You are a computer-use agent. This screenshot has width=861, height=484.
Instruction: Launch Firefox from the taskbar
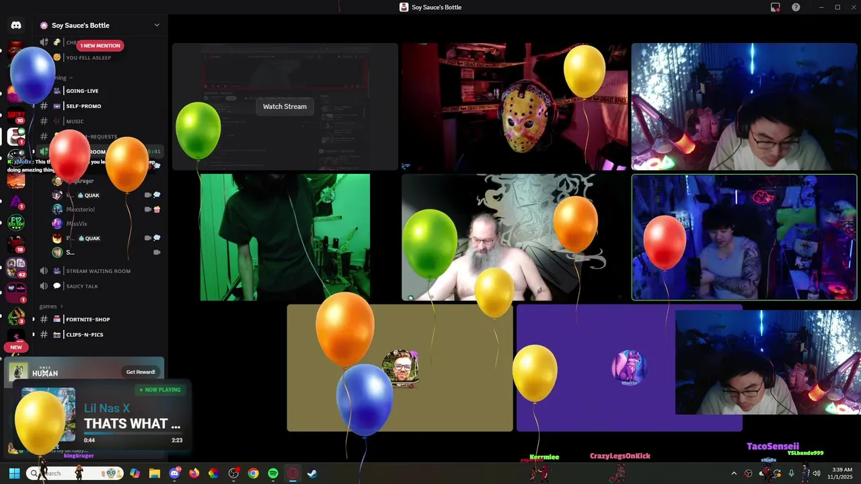(x=194, y=473)
